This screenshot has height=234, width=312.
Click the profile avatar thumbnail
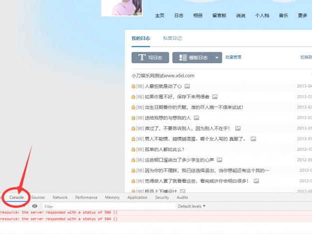(122, 7)
